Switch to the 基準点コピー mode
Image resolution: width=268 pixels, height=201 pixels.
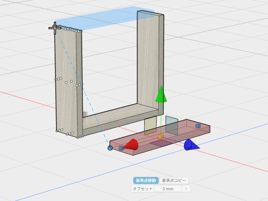pyautogui.click(x=174, y=180)
